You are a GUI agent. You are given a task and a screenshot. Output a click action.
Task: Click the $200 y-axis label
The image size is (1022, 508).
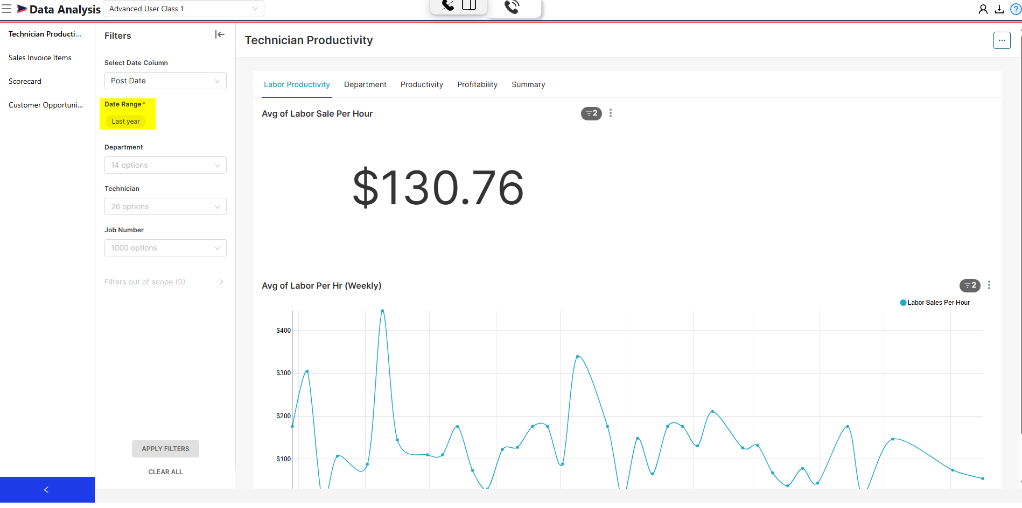coord(283,416)
